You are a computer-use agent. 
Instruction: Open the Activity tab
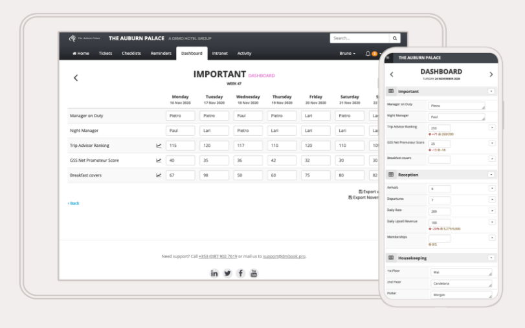point(245,54)
